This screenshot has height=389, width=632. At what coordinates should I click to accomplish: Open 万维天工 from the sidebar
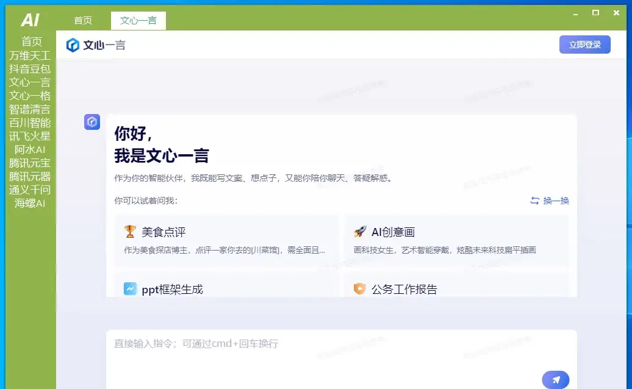tap(30, 55)
